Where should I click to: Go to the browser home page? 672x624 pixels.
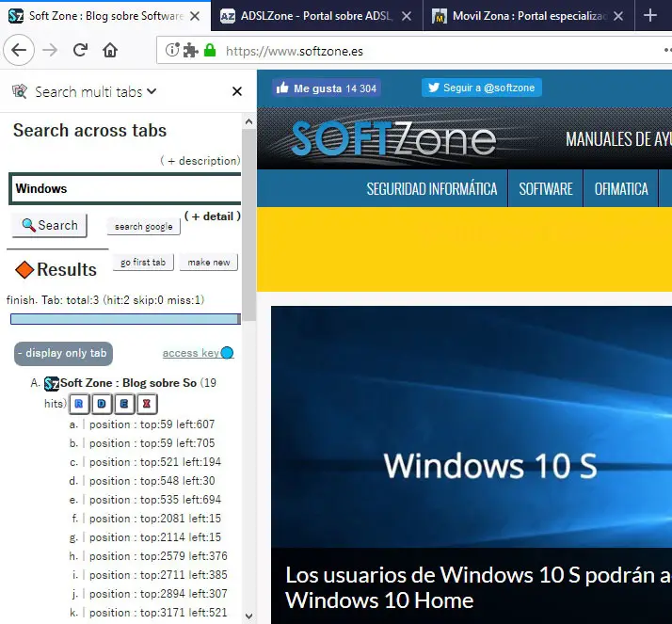110,50
